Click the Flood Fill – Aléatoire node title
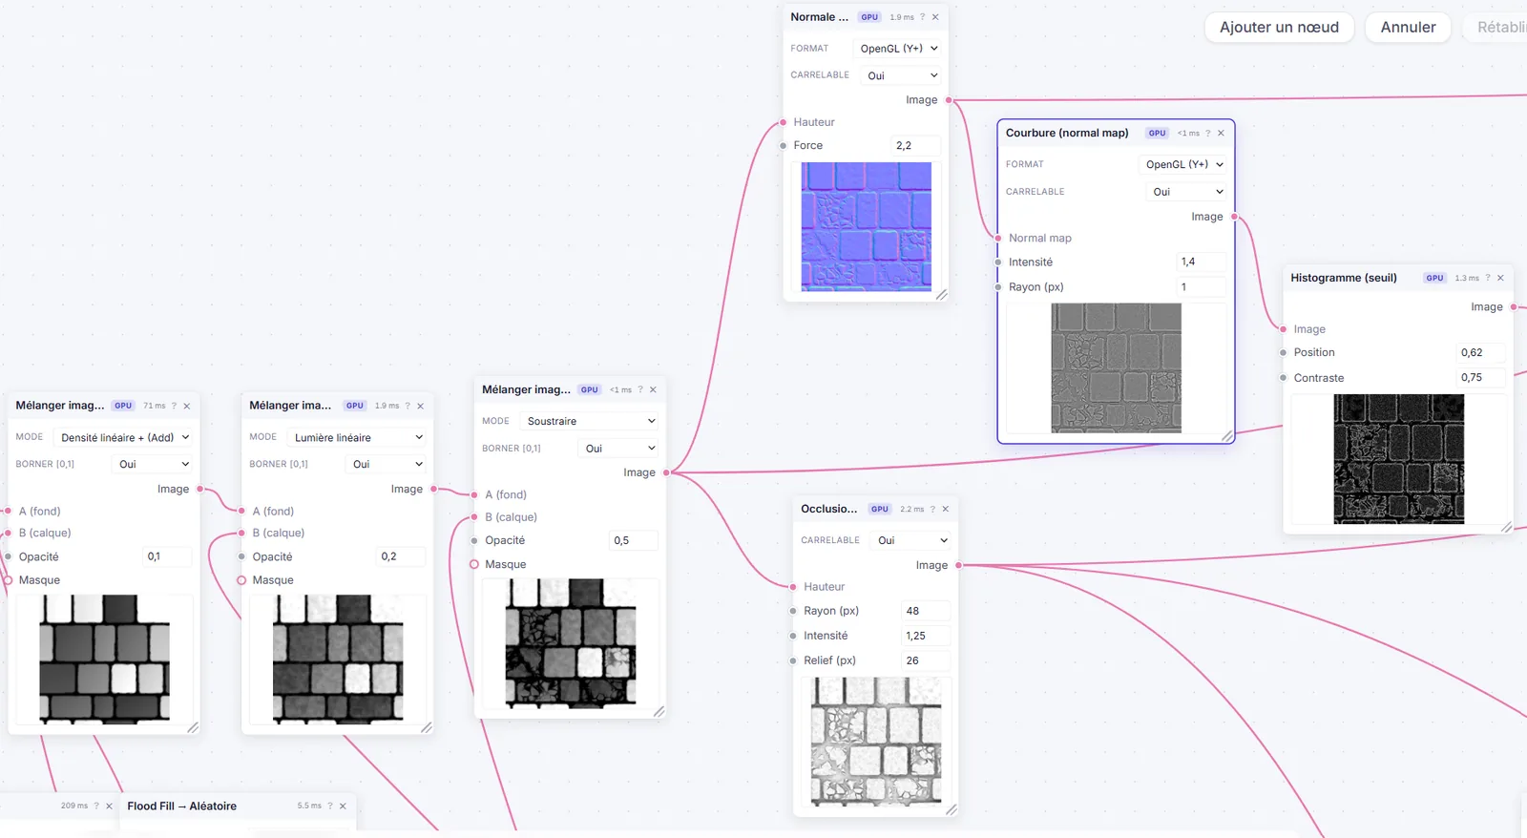Image resolution: width=1527 pixels, height=838 pixels. click(x=182, y=807)
